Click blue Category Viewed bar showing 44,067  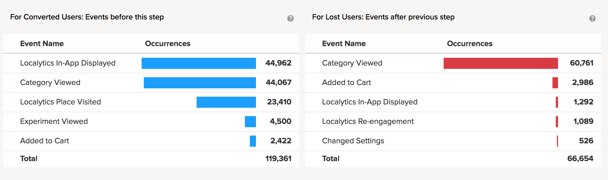point(200,83)
